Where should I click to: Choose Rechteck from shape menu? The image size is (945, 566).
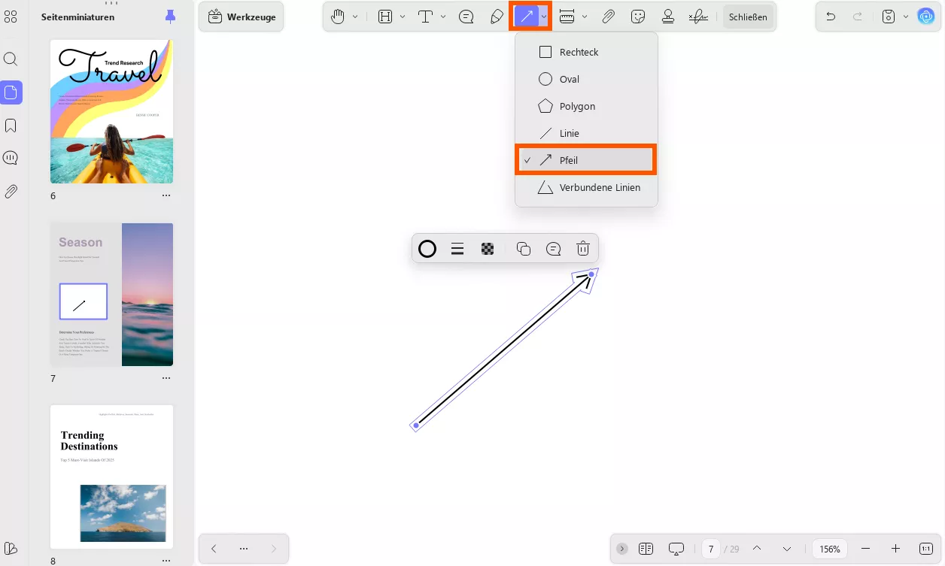point(586,52)
